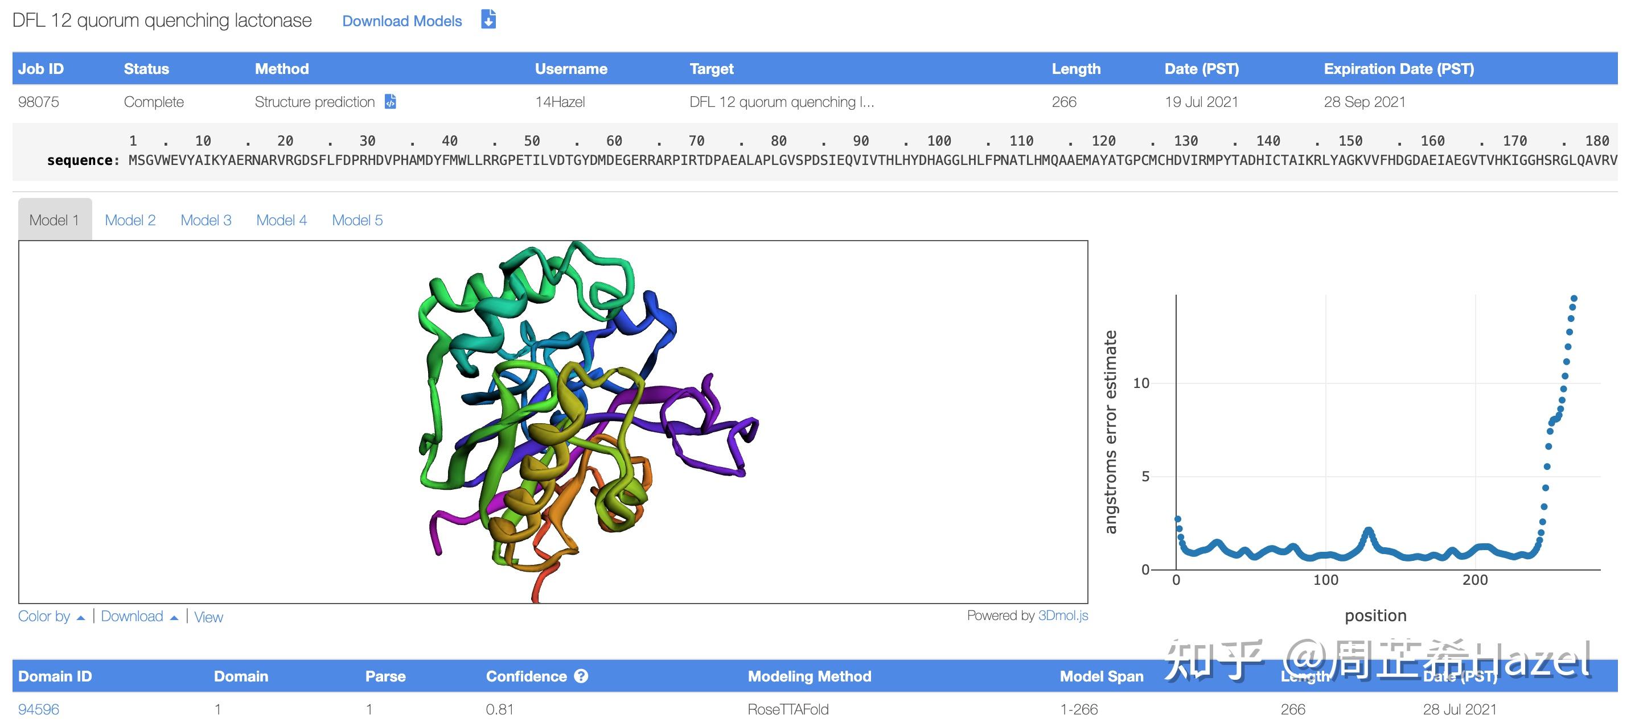Viewport: 1635px width, 727px height.
Task: Switch to the Model 5 tab
Action: [x=358, y=220]
